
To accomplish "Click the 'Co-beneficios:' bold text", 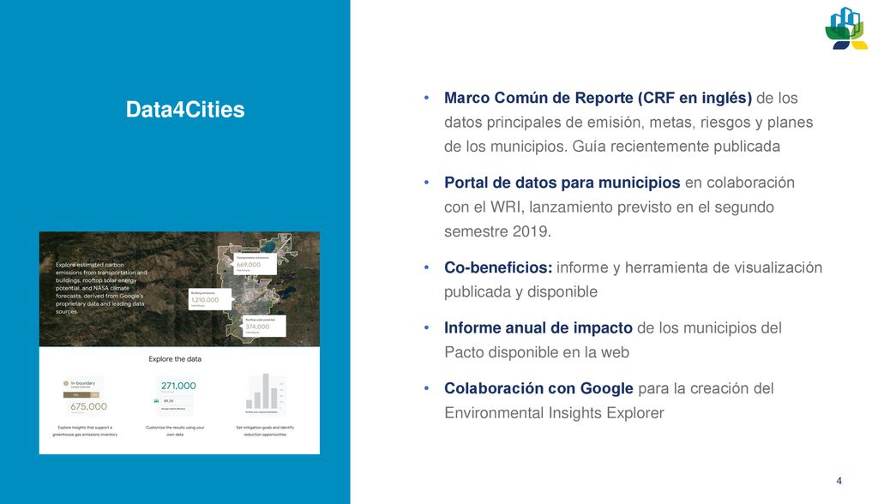I will (498, 267).
